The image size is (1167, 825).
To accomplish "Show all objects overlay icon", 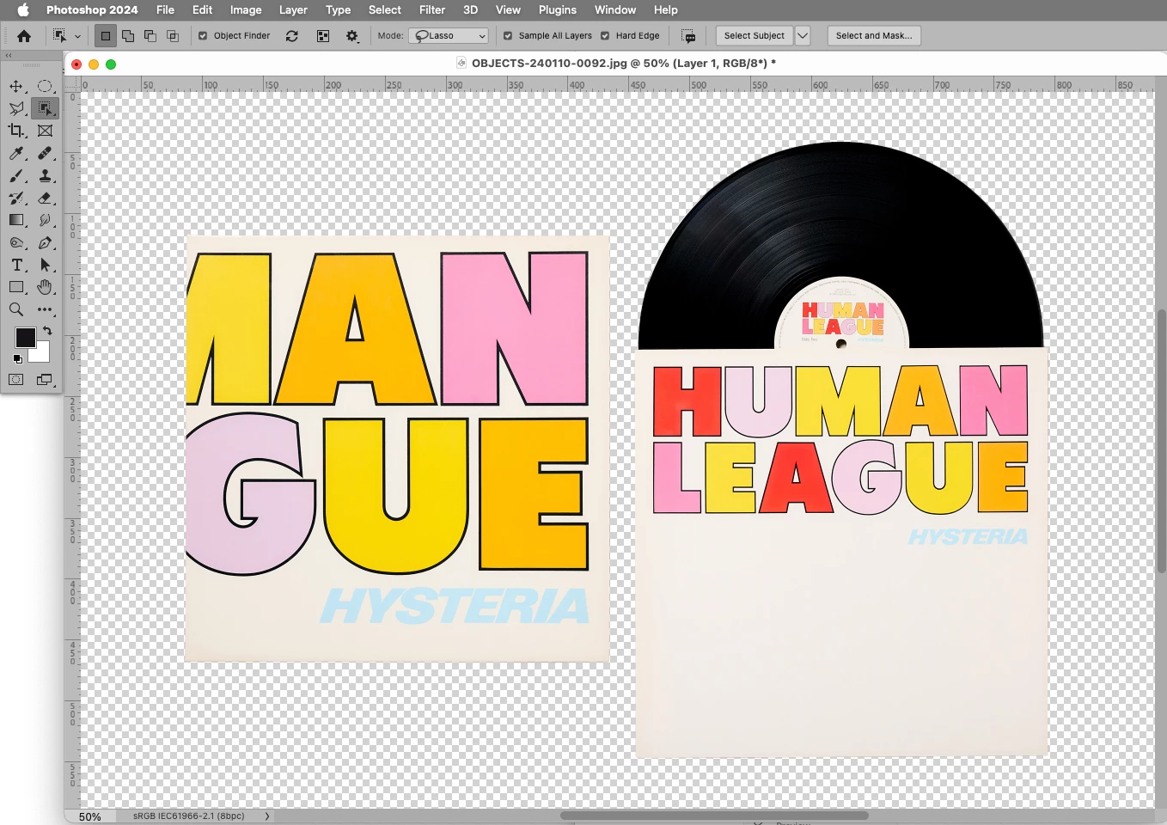I will pos(323,36).
